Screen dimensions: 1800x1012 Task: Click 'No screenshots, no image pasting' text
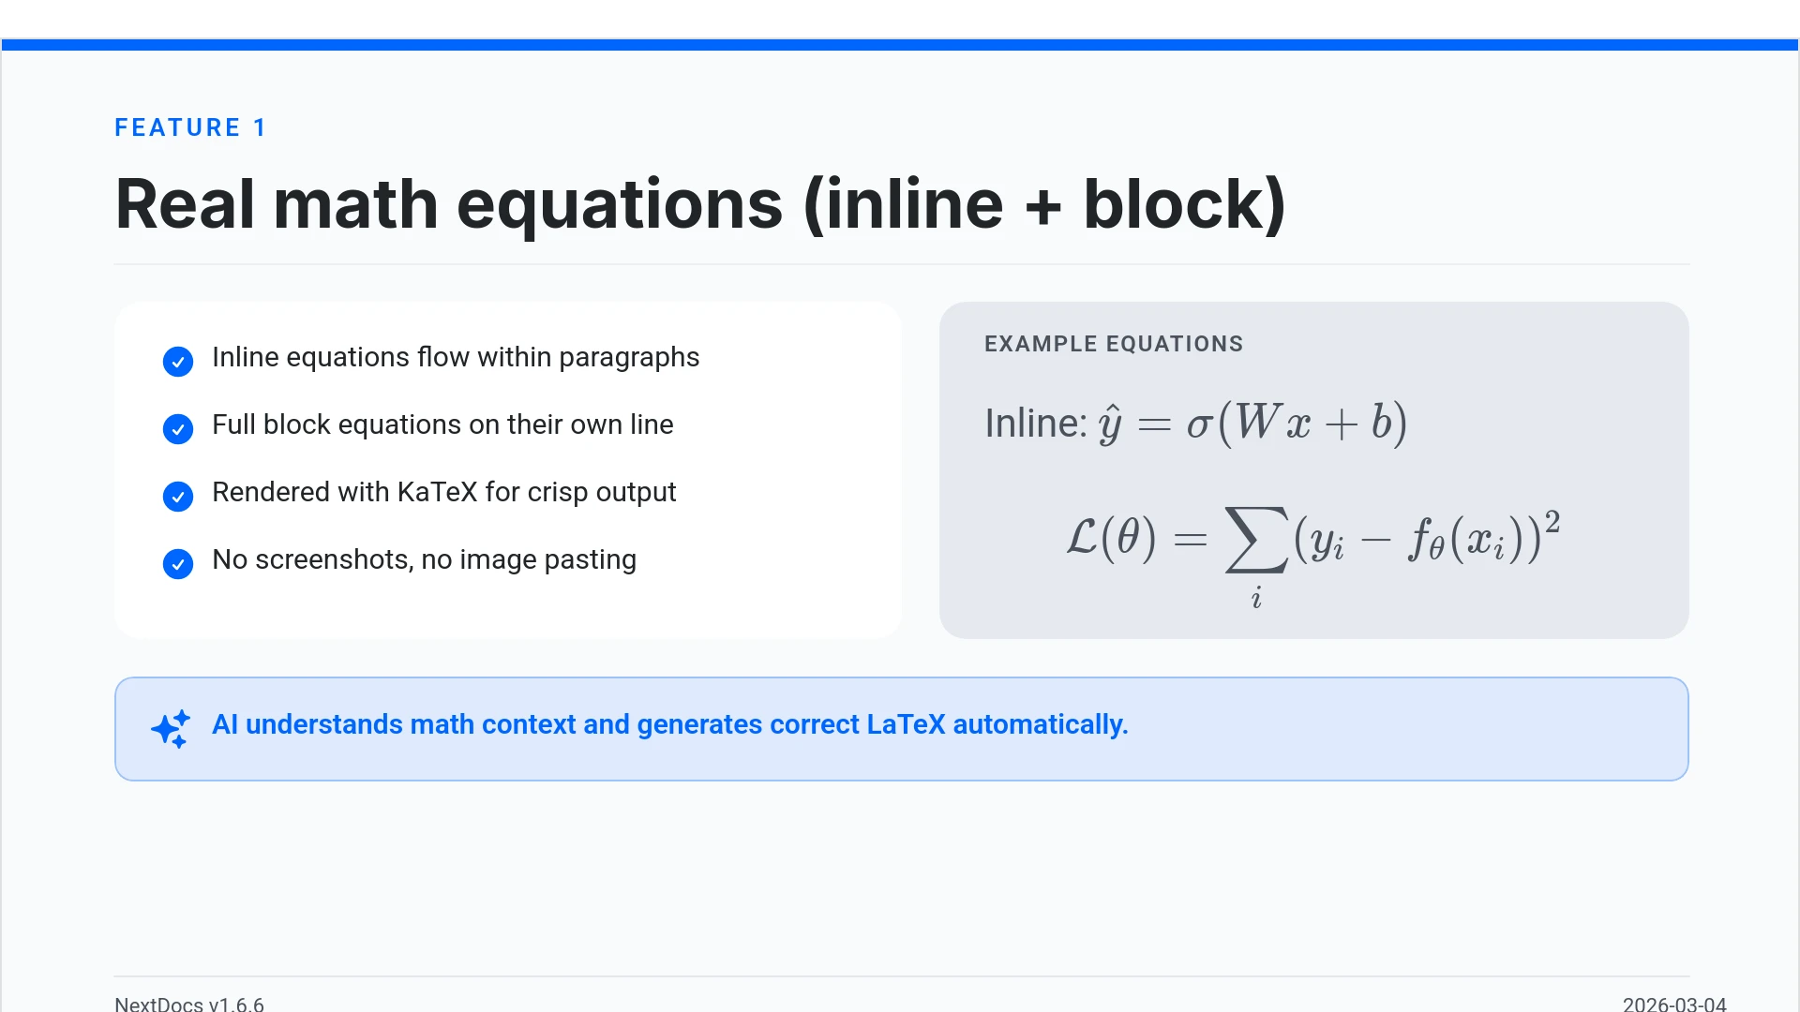point(424,559)
